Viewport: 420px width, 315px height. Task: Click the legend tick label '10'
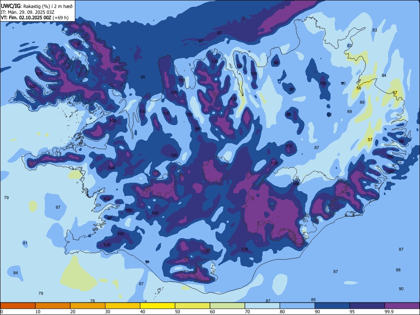38,312
